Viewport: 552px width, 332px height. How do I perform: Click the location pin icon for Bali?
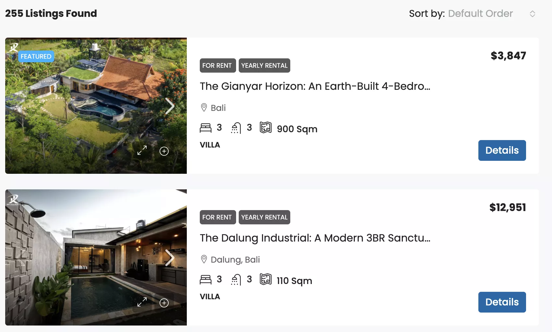click(204, 107)
